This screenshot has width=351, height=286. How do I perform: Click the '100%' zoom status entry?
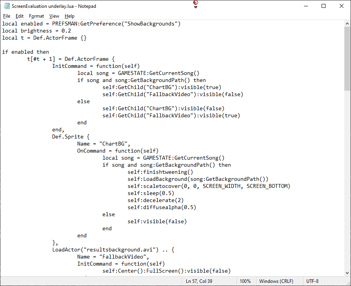[x=245, y=281]
